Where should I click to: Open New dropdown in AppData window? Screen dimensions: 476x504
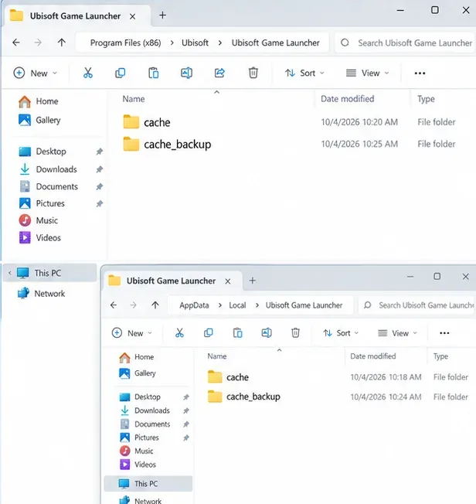[132, 333]
